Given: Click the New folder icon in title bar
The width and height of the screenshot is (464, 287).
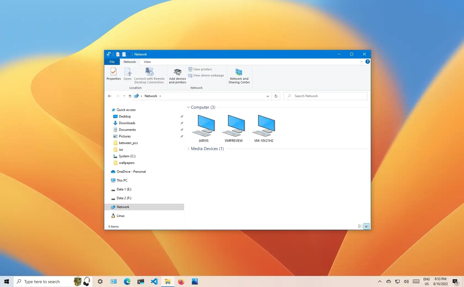Looking at the screenshot, I should tap(124, 54).
